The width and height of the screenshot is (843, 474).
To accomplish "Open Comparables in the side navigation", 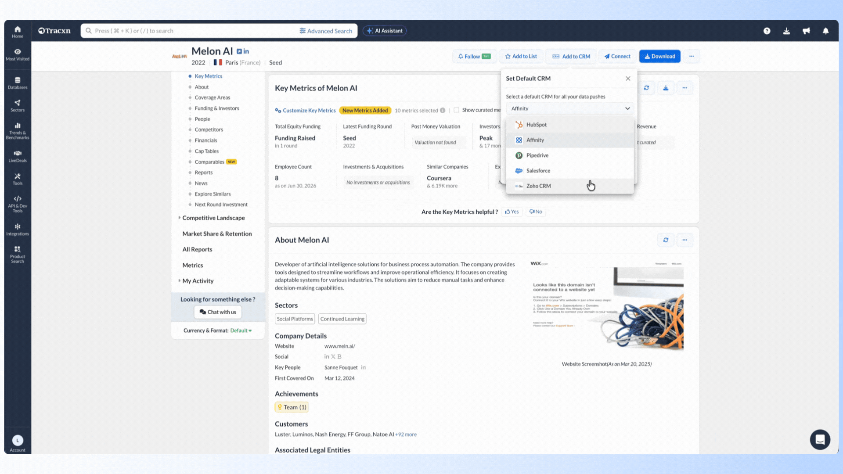I will 209,162.
